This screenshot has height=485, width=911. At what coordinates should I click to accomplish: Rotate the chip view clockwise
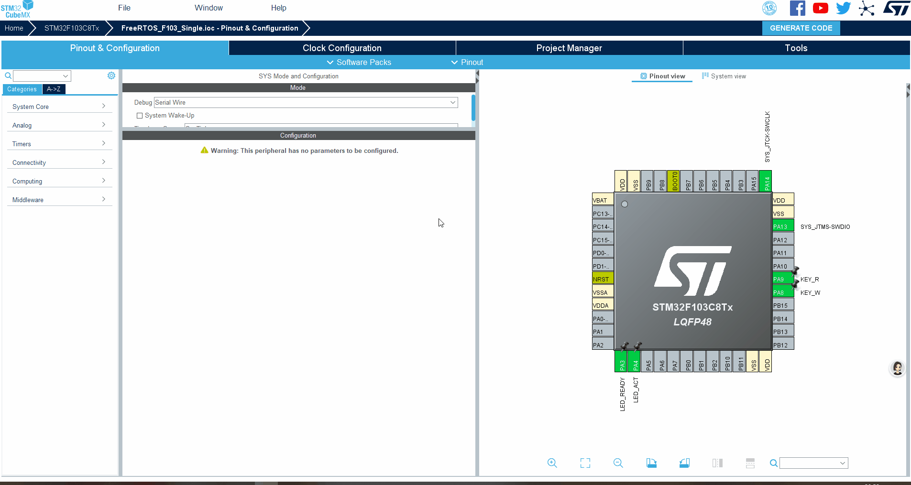pyautogui.click(x=651, y=463)
